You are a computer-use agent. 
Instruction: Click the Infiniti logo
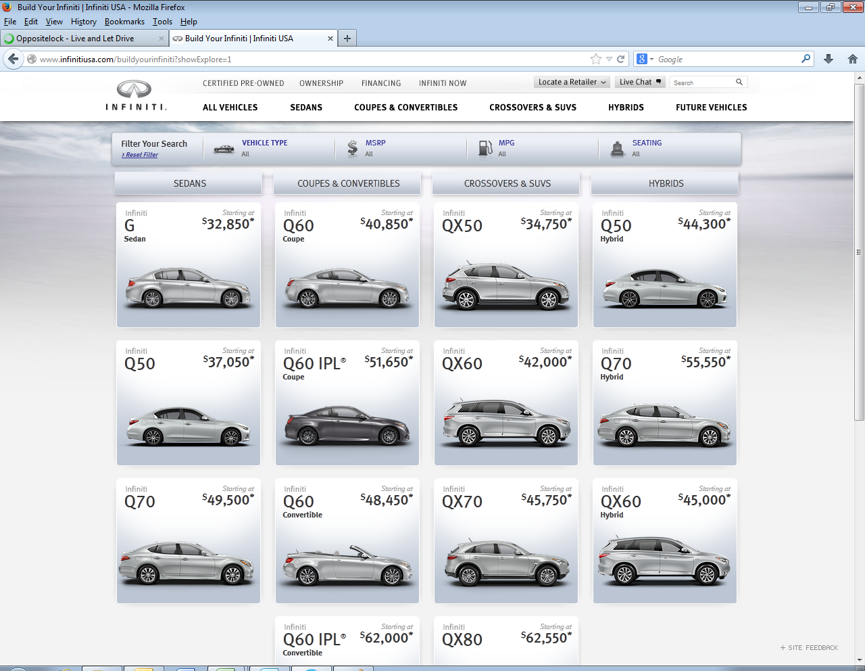coord(135,95)
